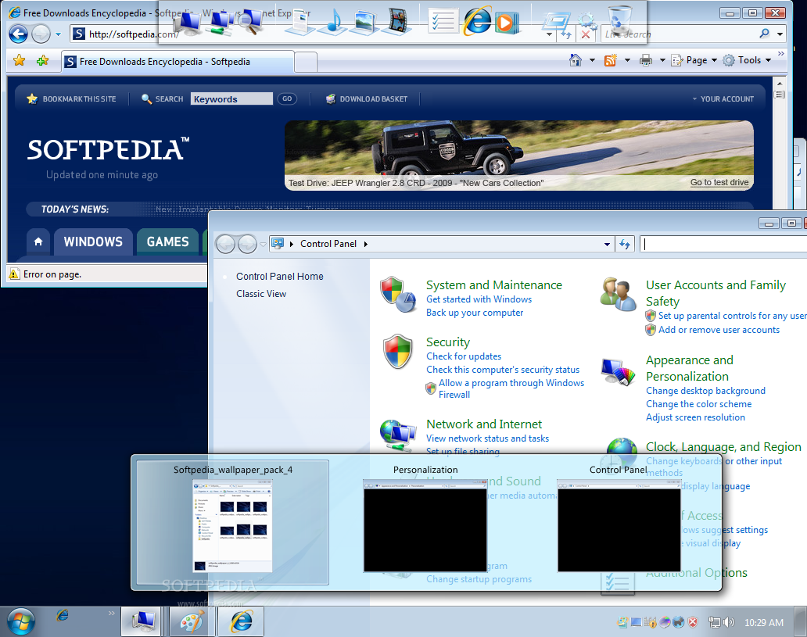Open Classic View in the Control Panel
Screen dimensions: 807x637
[x=261, y=294]
